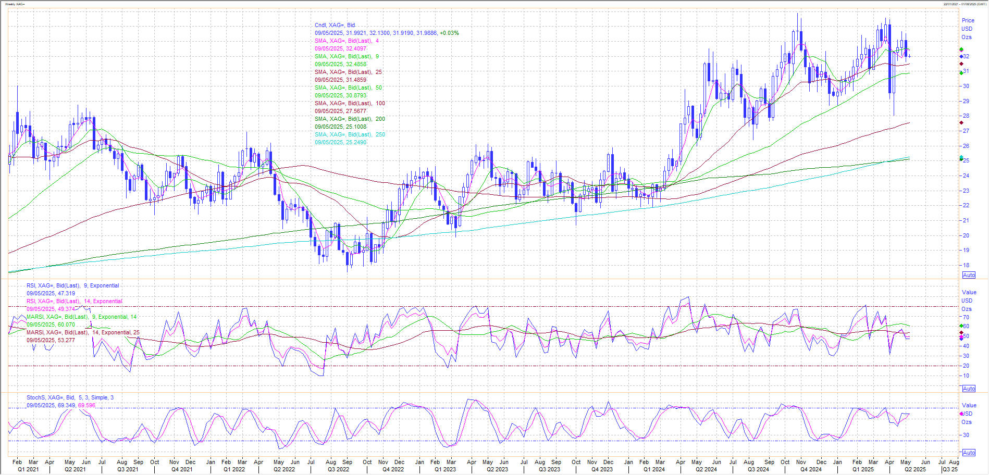Select the green MARSI marker at 60 on RSI axis
989x475 pixels.
[961, 326]
